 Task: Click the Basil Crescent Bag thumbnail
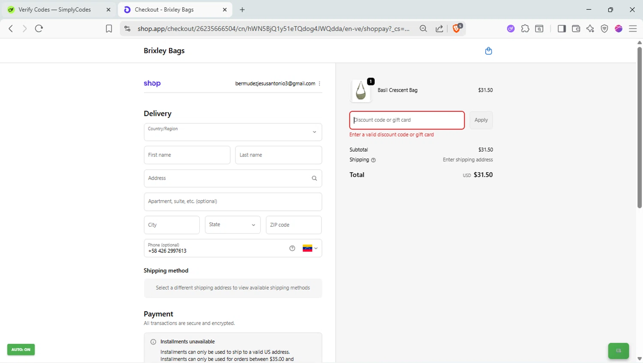(x=361, y=91)
